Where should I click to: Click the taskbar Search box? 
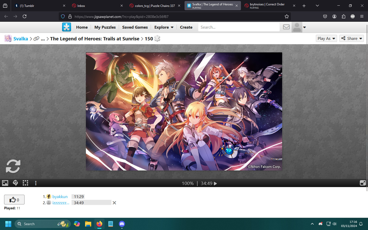pyautogui.click(x=42, y=224)
